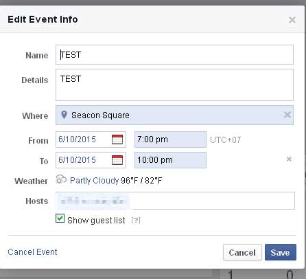Open the Partly Cloudy weather link
Screen dimensions: 306x279
click(x=94, y=181)
